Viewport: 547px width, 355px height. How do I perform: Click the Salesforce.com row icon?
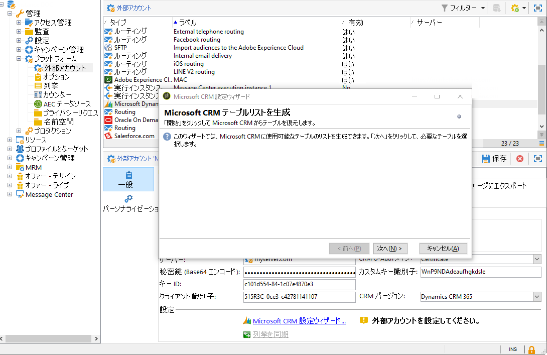point(108,136)
